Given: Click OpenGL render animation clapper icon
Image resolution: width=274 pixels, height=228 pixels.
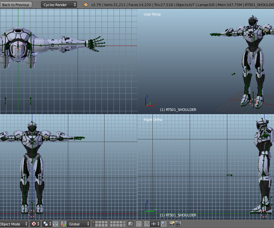Looking at the screenshot, I should point(179,224).
